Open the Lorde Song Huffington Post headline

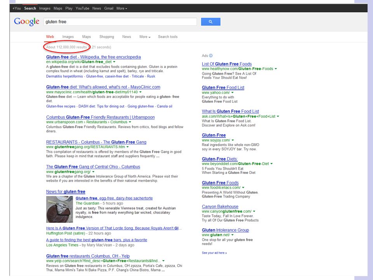(114, 228)
